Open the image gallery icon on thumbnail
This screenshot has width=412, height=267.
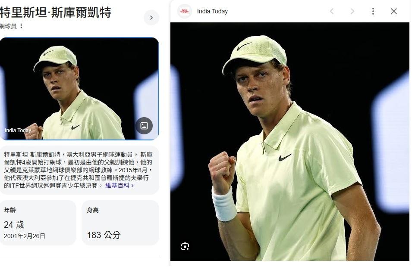click(x=144, y=126)
